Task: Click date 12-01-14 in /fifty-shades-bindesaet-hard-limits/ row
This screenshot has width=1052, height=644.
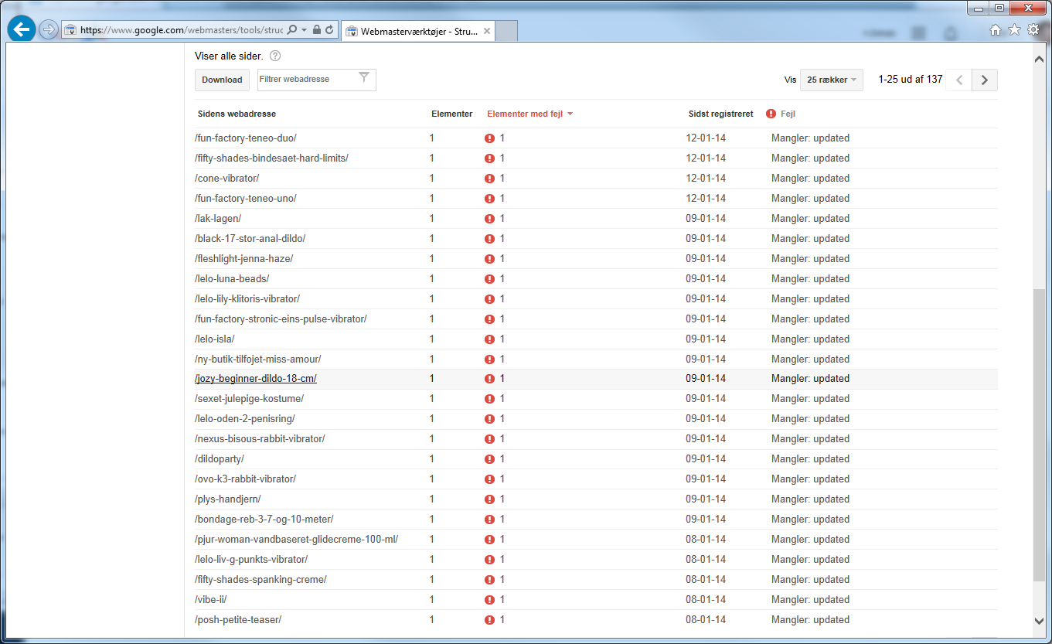Action: pos(706,158)
